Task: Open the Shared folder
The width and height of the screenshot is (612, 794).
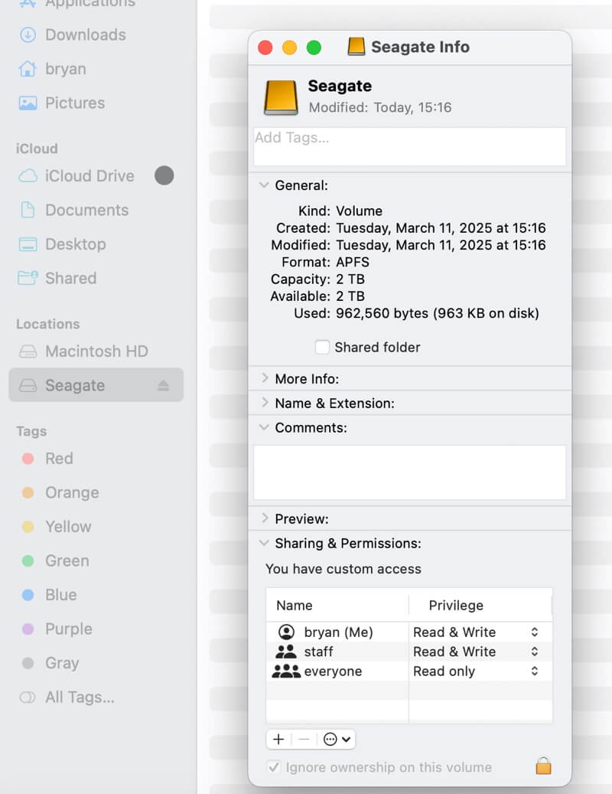Action: 69,278
